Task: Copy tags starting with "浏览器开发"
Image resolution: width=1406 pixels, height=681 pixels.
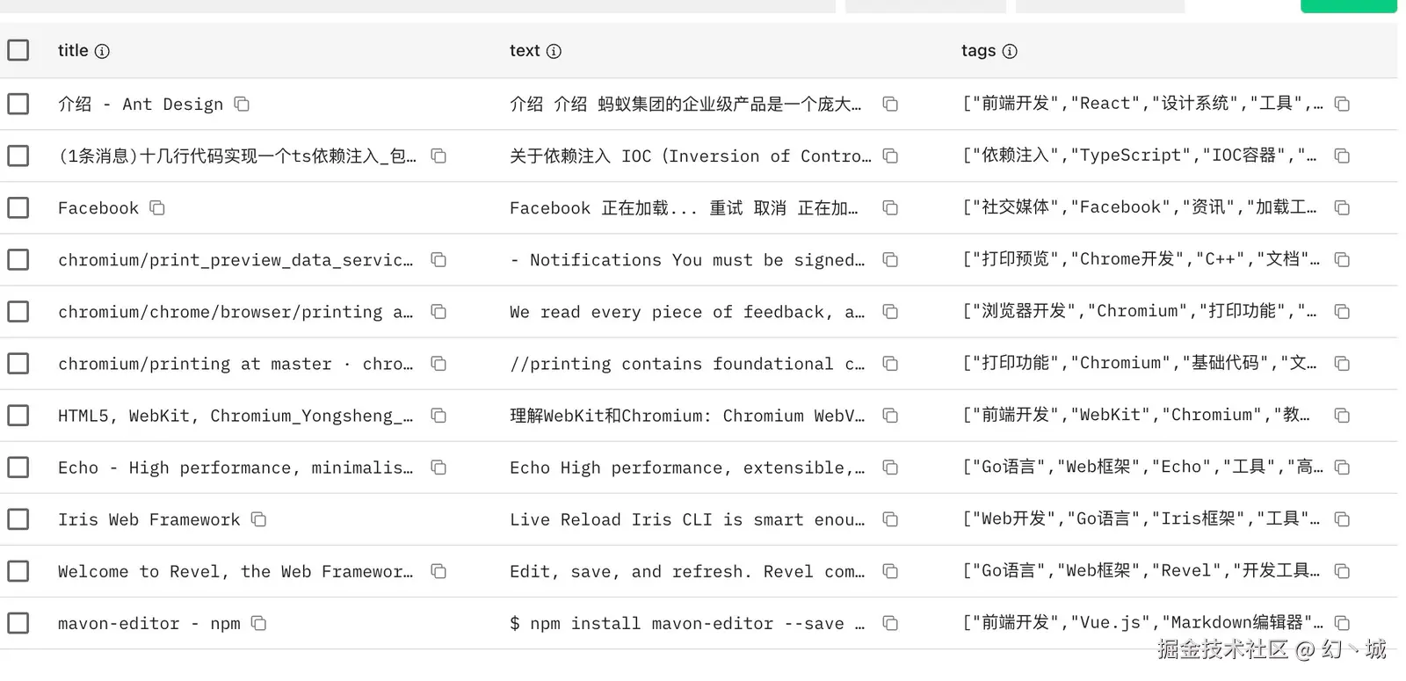Action: pos(1342,312)
